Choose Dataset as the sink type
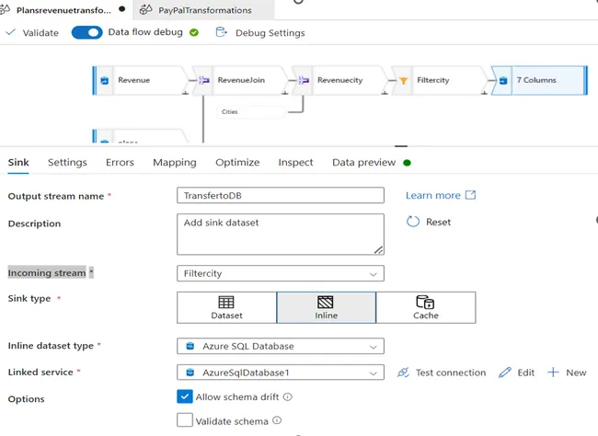This screenshot has height=436, width=598. (226, 307)
